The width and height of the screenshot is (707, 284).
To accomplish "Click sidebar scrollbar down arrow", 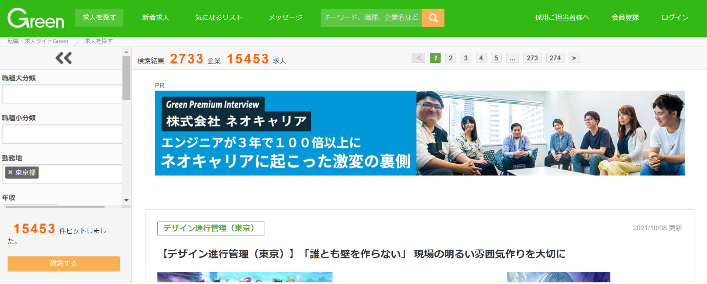I will click(x=127, y=200).
